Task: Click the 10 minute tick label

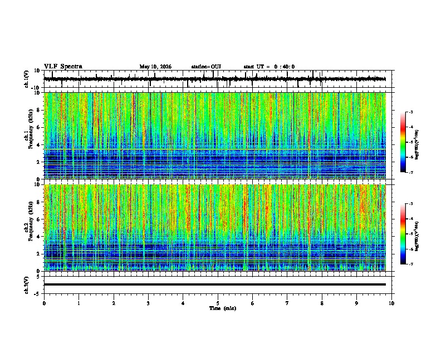Action: pos(391,303)
